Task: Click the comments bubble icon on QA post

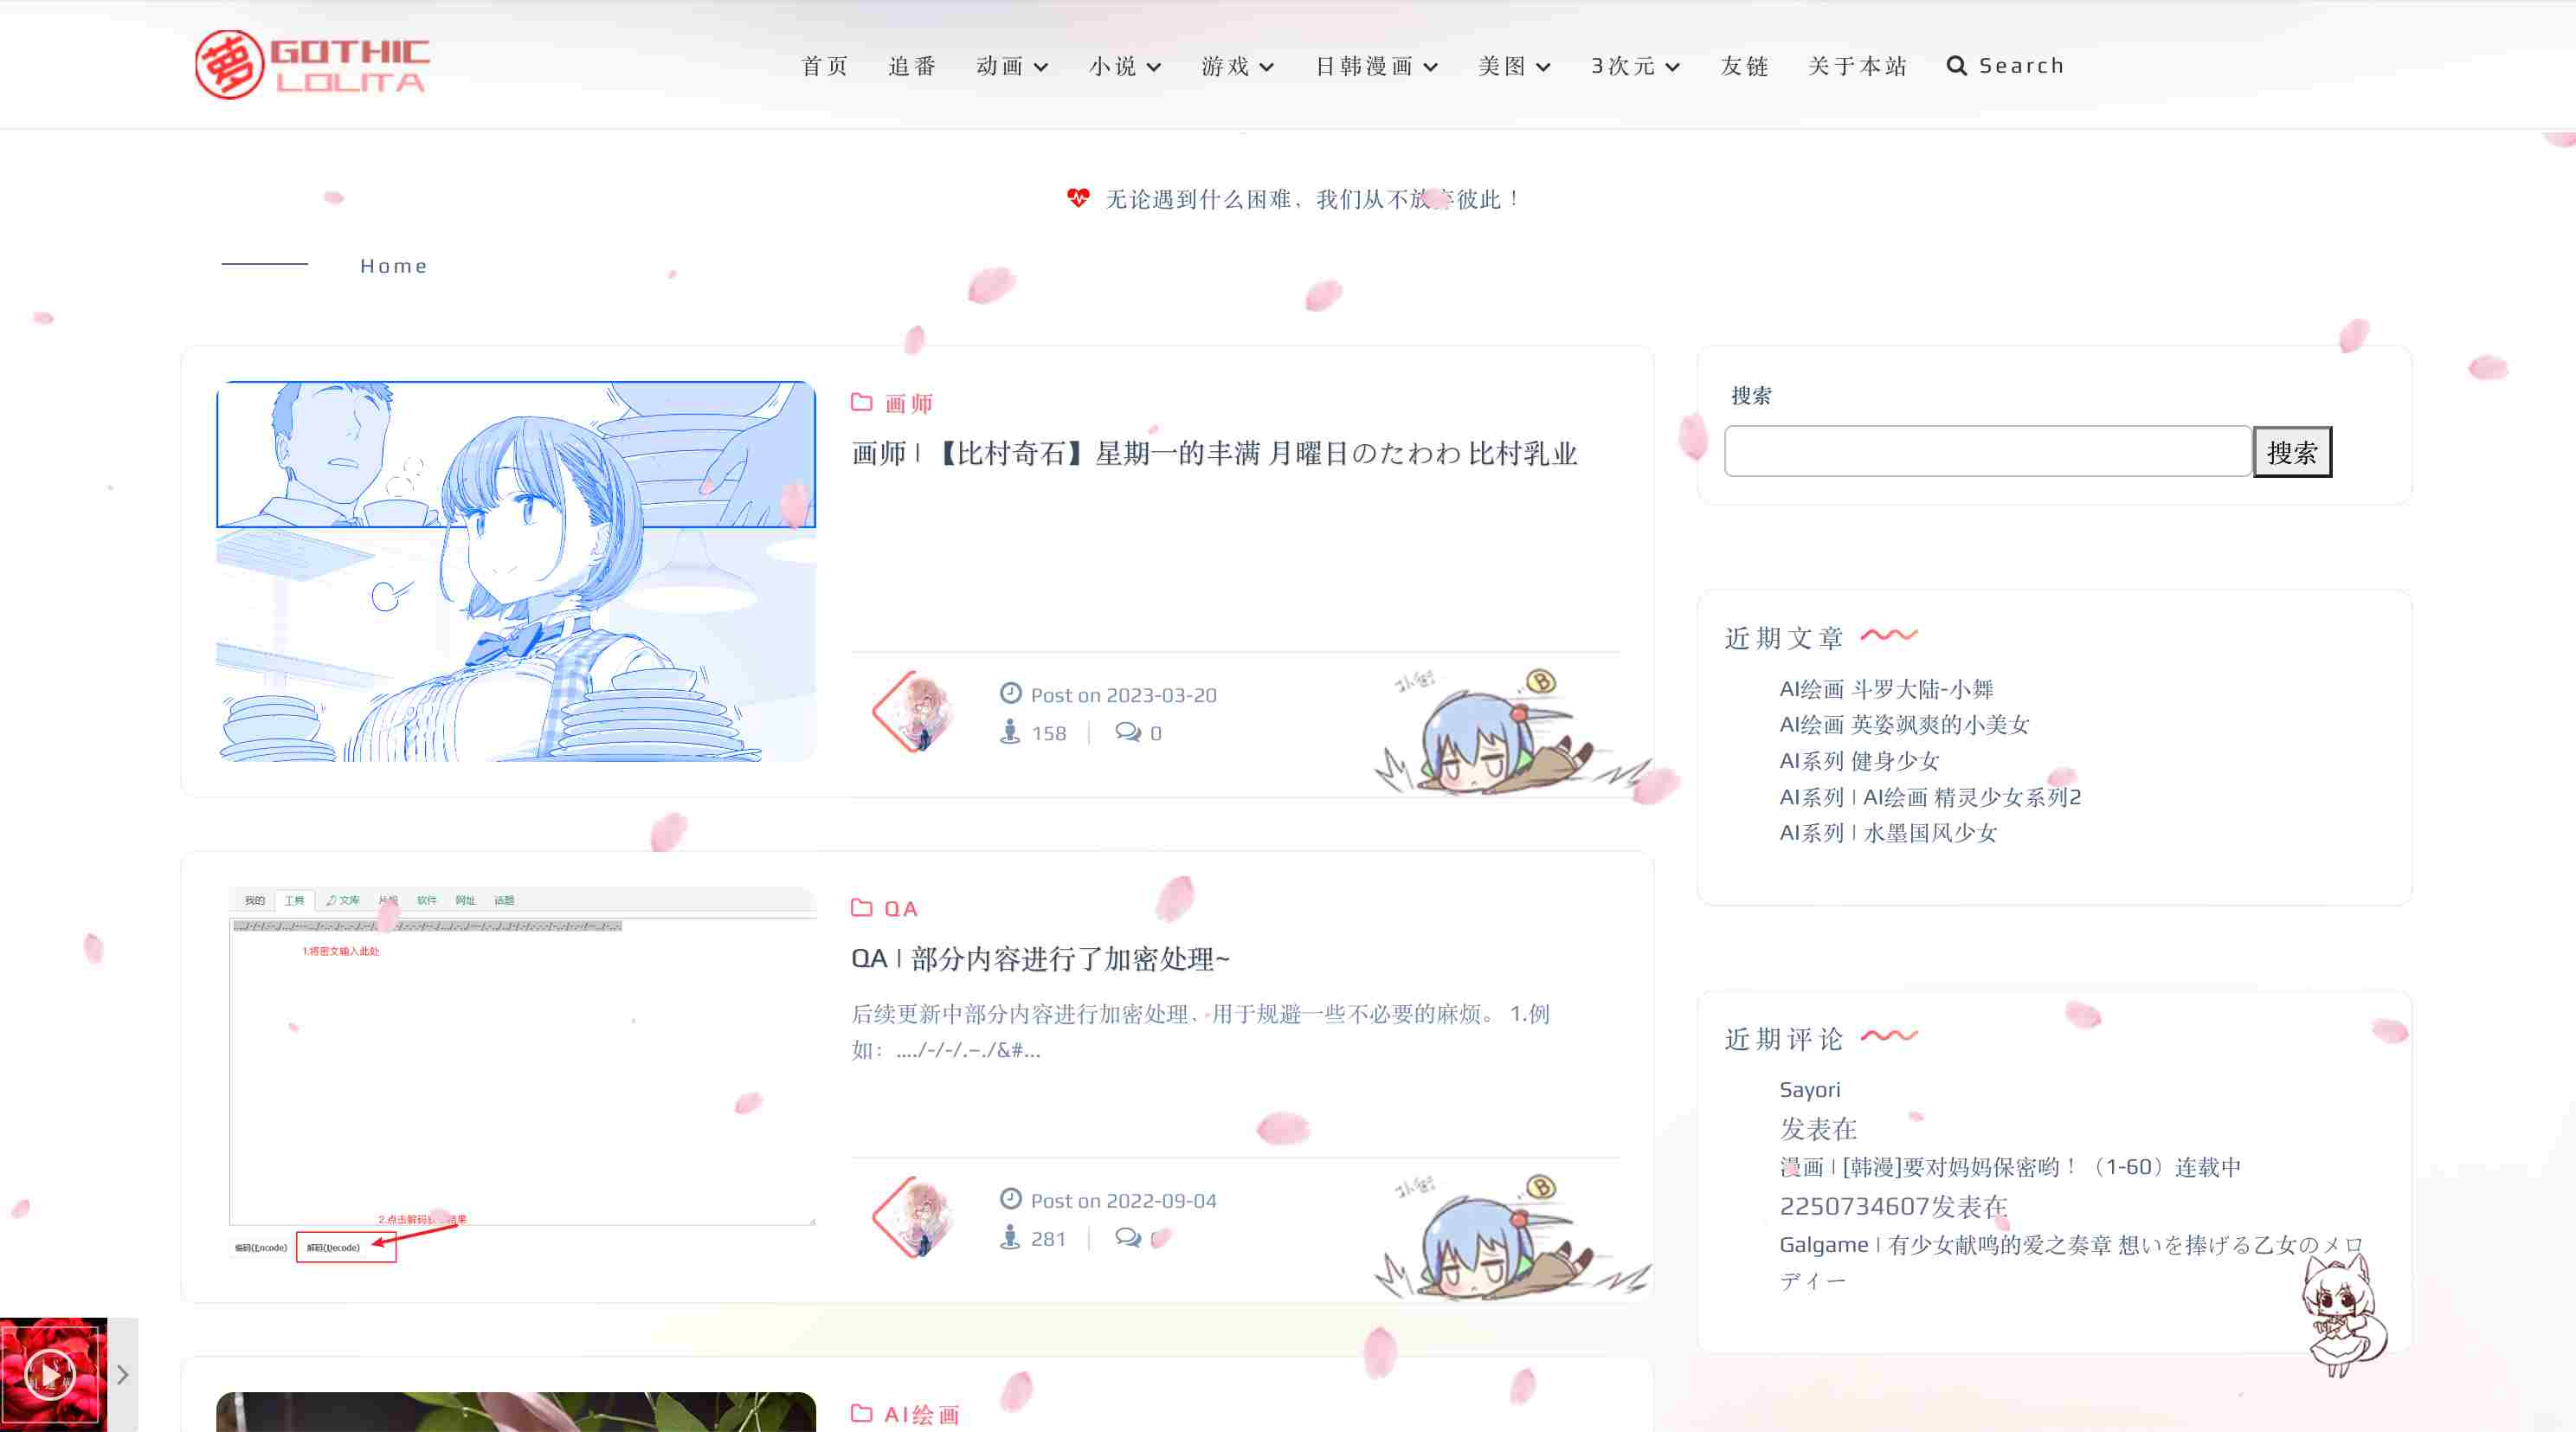Action: [1128, 1238]
